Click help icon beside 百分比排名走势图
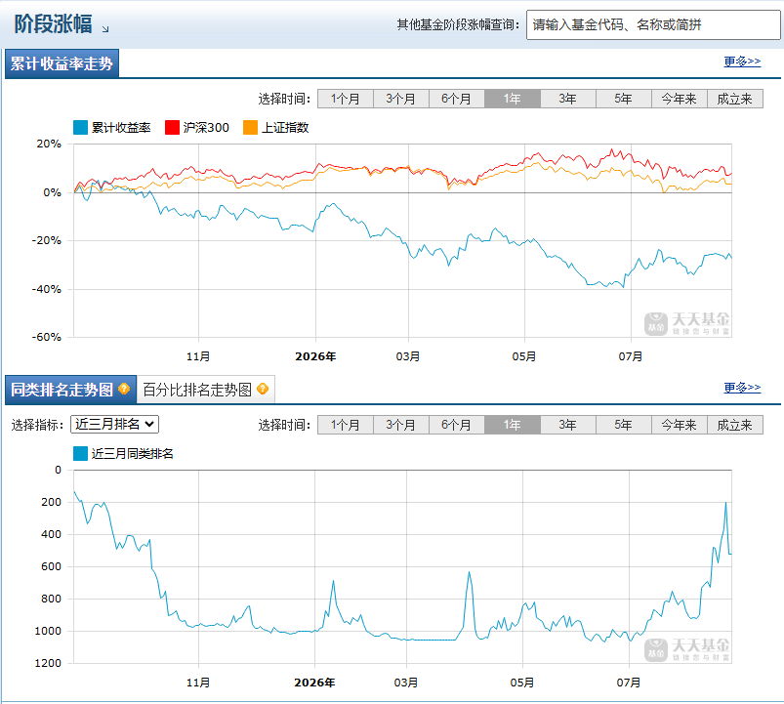 point(263,389)
